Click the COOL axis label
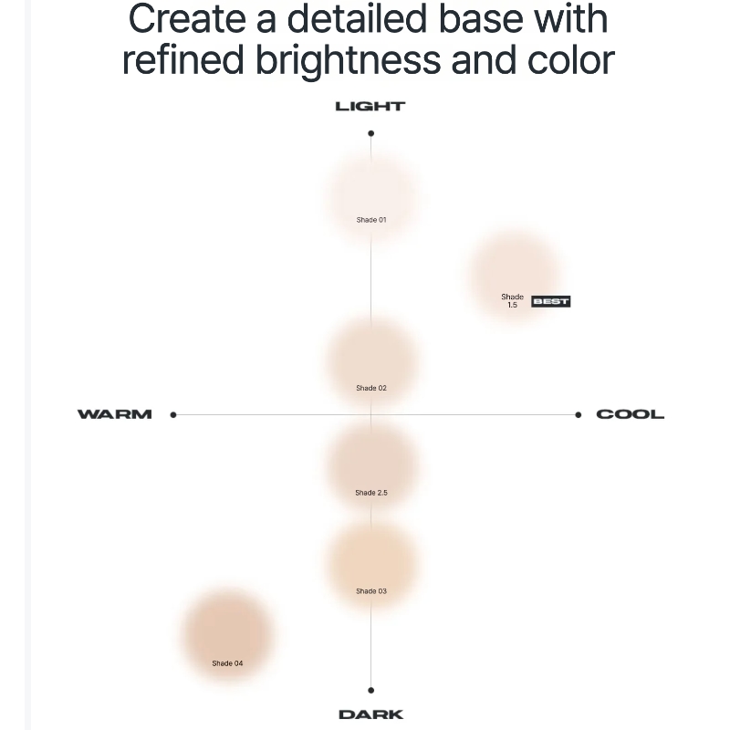This screenshot has height=730, width=730. pyautogui.click(x=630, y=414)
